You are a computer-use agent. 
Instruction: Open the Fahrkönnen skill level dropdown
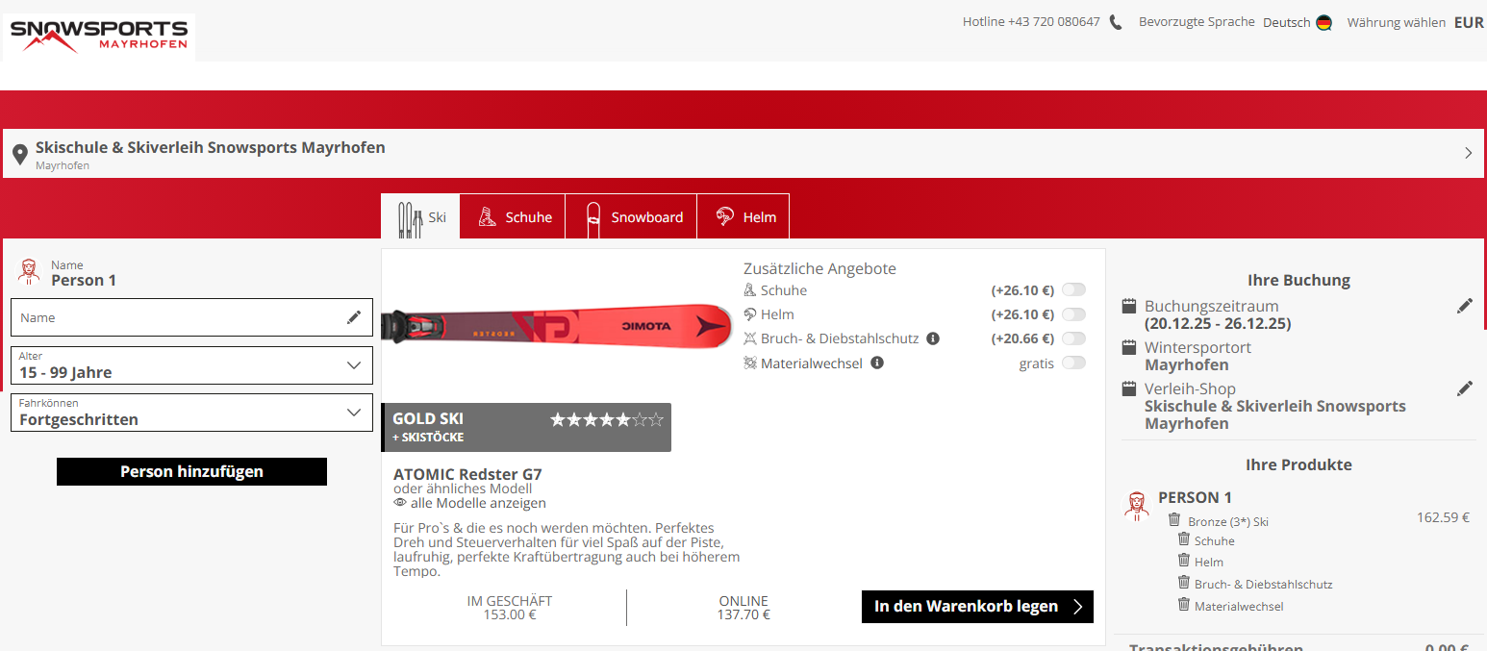coord(191,413)
